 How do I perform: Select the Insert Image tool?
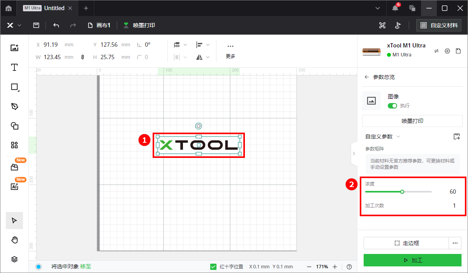[14, 48]
